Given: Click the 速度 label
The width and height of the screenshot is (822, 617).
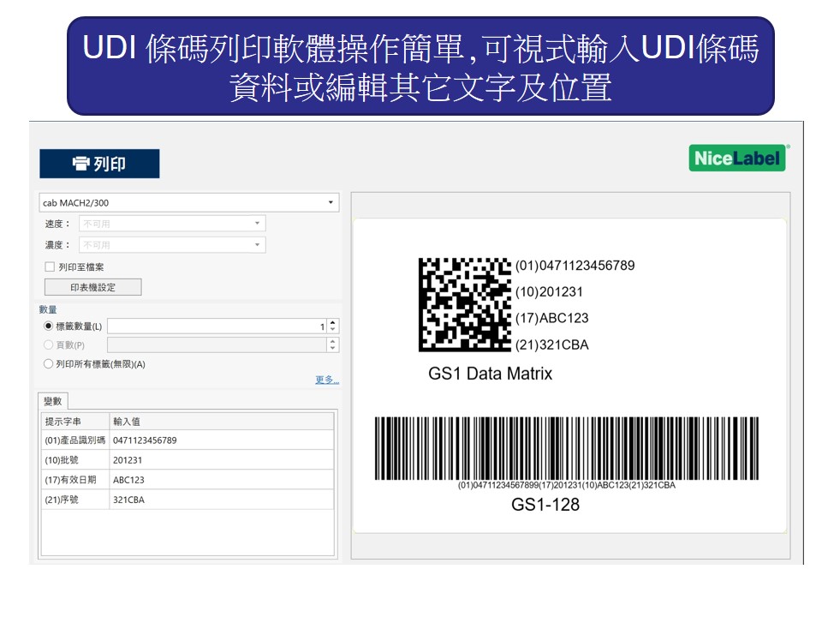Looking at the screenshot, I should pyautogui.click(x=57, y=224).
